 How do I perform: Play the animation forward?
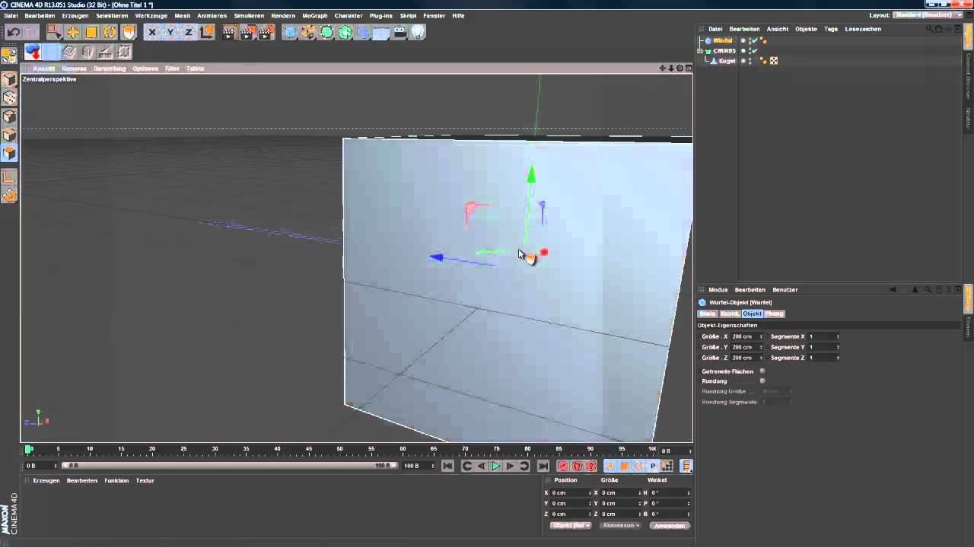tap(496, 466)
